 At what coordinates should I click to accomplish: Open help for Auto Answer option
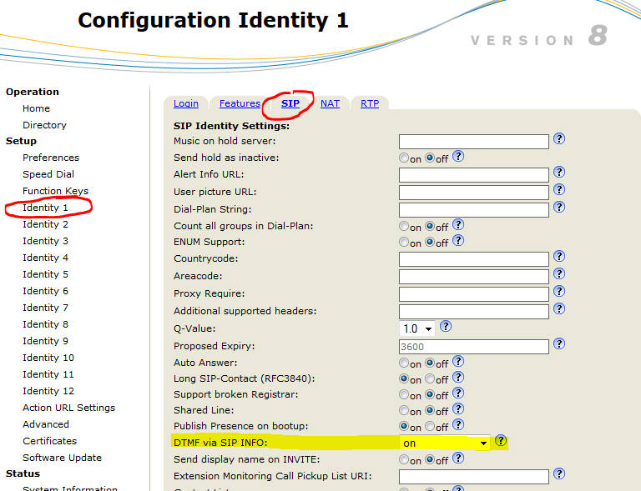coord(458,362)
